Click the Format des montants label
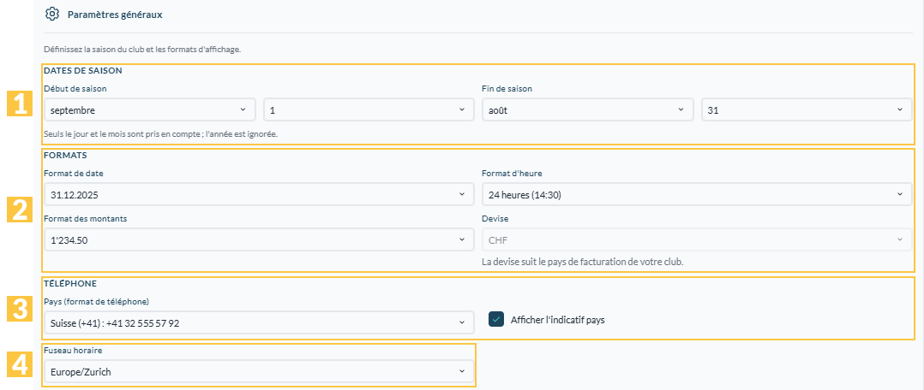This screenshot has height=390, width=924. click(x=86, y=218)
